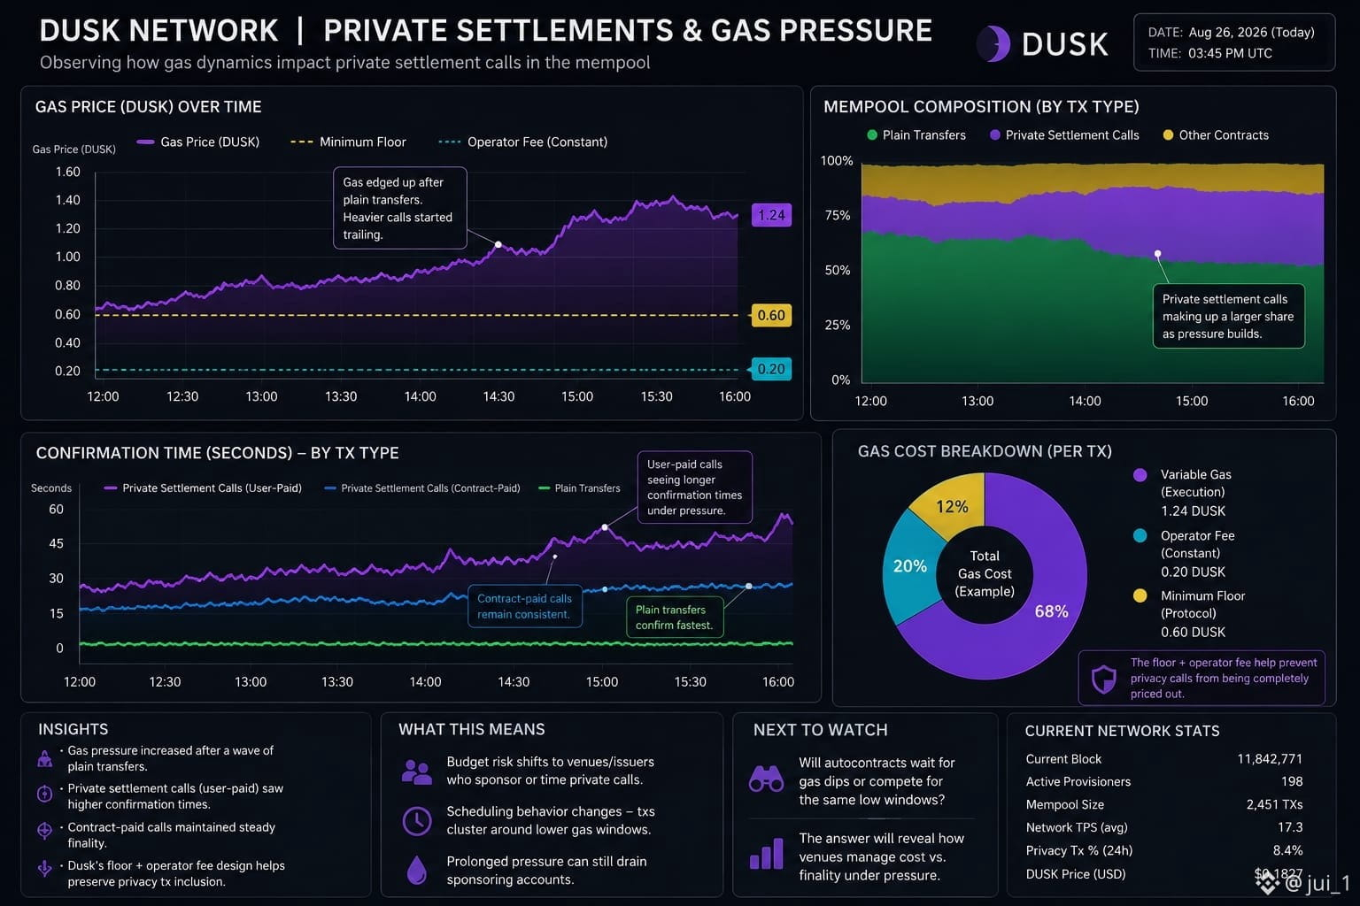Click the 'GAS PRICE (DUSK) OVER TIME' panel title

tap(149, 107)
